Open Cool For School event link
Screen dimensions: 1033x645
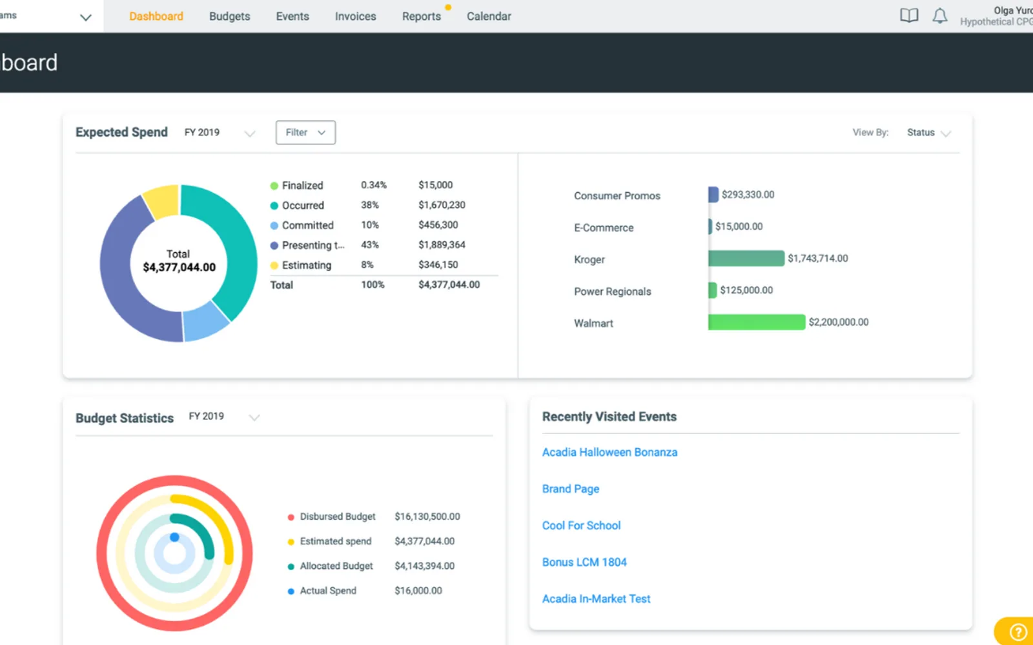(x=581, y=526)
